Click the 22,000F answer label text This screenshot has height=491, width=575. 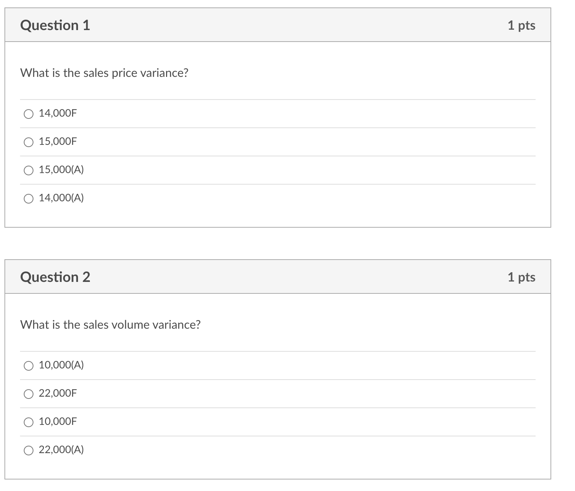(57, 394)
